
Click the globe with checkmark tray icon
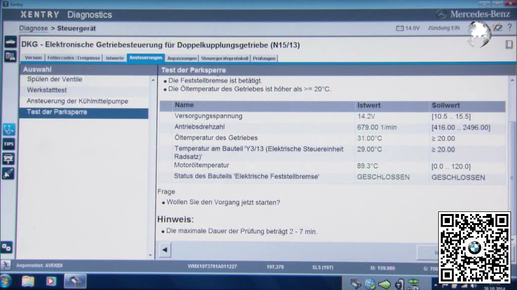[370, 284]
